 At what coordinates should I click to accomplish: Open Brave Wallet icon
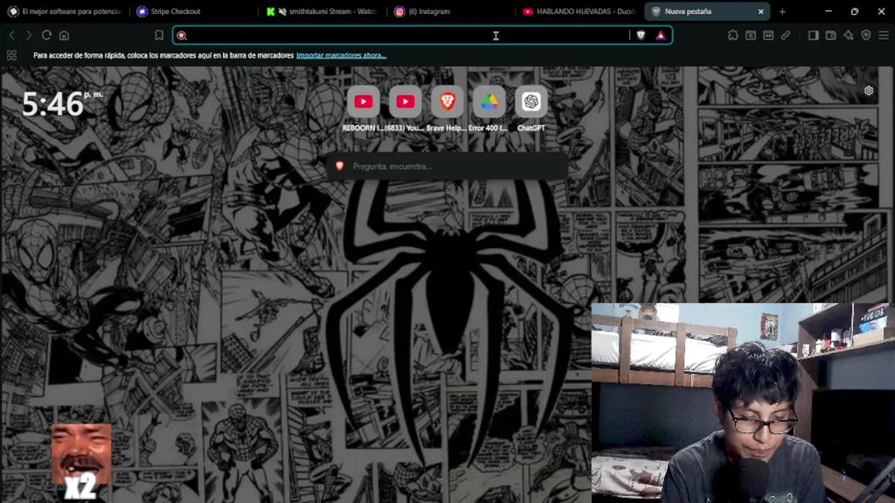click(831, 36)
